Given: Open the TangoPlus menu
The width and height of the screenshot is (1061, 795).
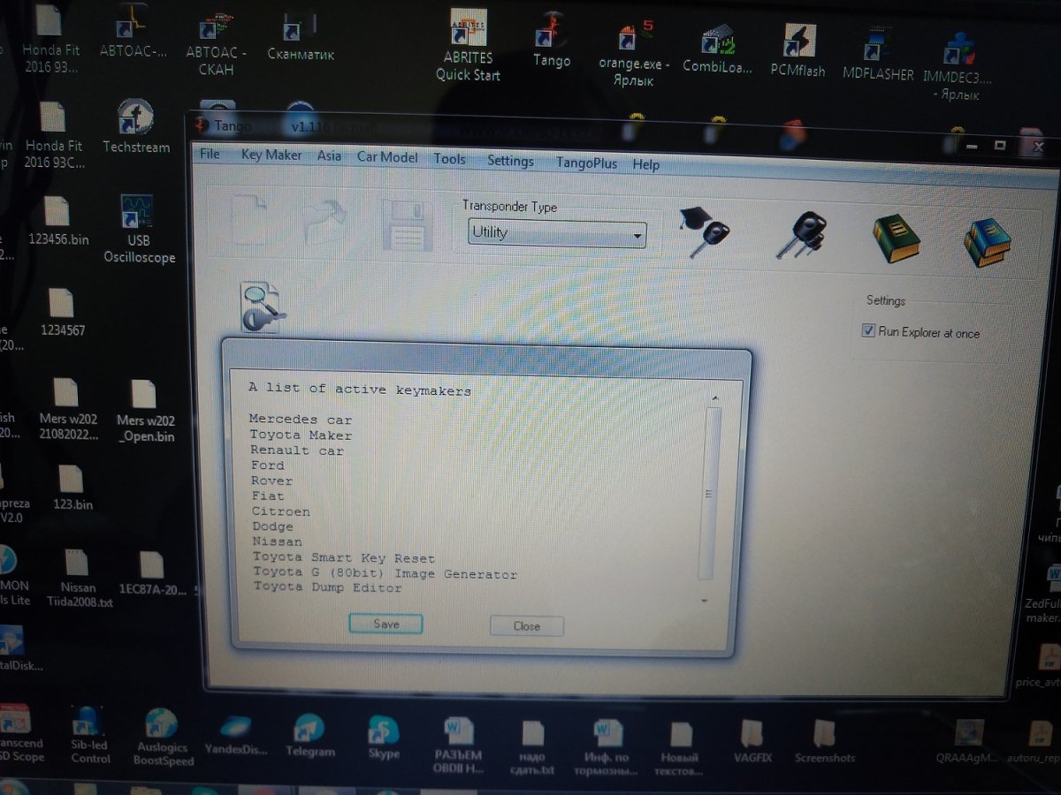Looking at the screenshot, I should pos(586,163).
